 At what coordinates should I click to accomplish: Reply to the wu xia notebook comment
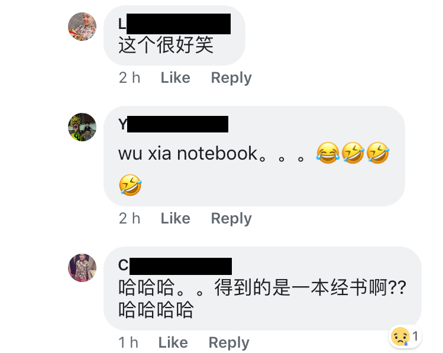231,218
